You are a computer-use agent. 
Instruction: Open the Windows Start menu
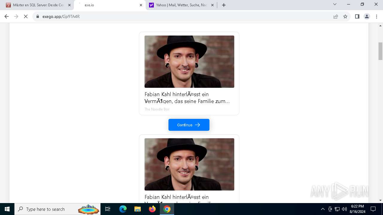point(7,209)
